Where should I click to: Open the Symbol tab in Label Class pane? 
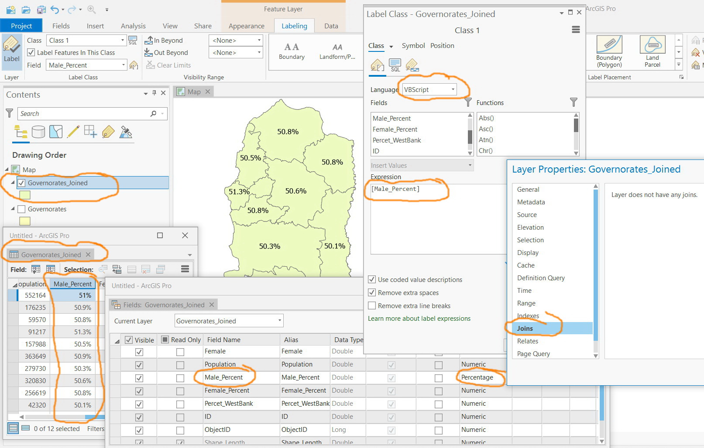click(x=413, y=46)
